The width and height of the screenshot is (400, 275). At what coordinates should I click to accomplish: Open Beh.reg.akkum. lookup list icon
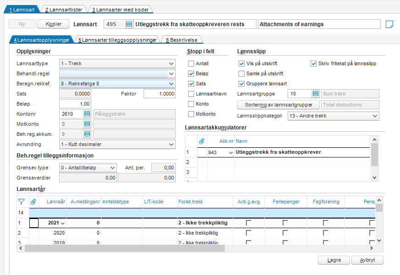tap(87, 134)
